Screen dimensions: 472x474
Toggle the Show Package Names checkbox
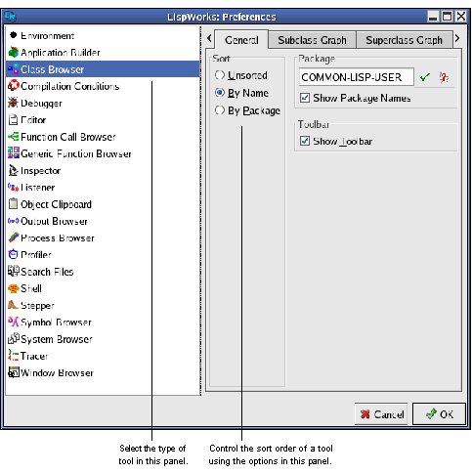305,98
